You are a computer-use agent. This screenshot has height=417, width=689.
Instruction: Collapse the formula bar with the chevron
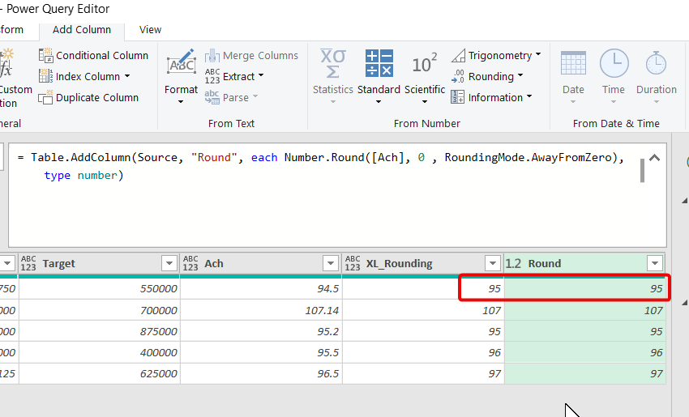pyautogui.click(x=655, y=159)
